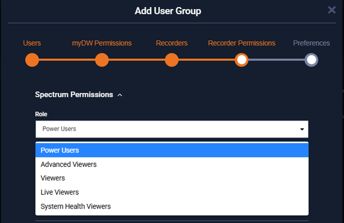This screenshot has height=223, width=344.
Task: Pick the Viewers role option
Action: [53, 178]
